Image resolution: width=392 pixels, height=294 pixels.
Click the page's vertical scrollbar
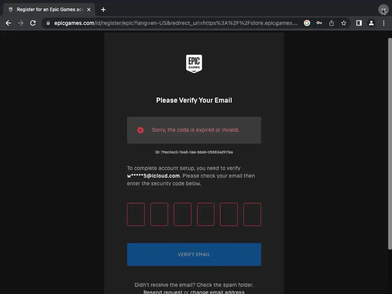pos(390,144)
